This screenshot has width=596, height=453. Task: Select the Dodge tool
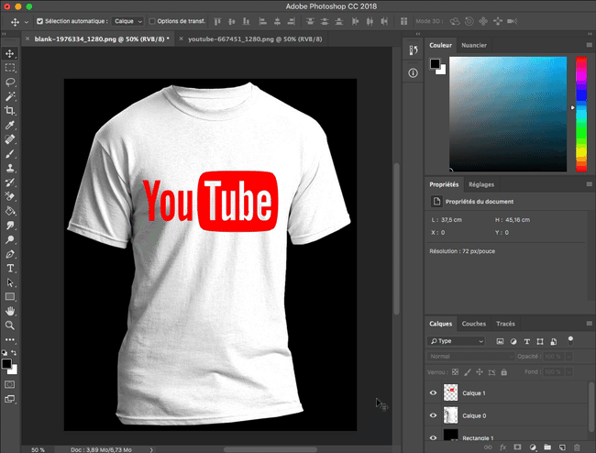click(10, 239)
